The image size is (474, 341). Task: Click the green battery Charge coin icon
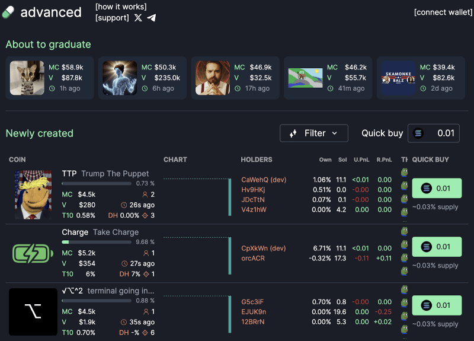[x=34, y=253]
